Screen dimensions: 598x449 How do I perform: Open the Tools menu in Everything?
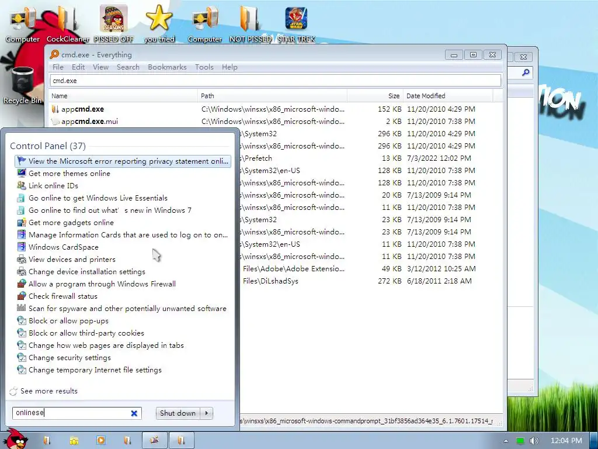click(204, 67)
